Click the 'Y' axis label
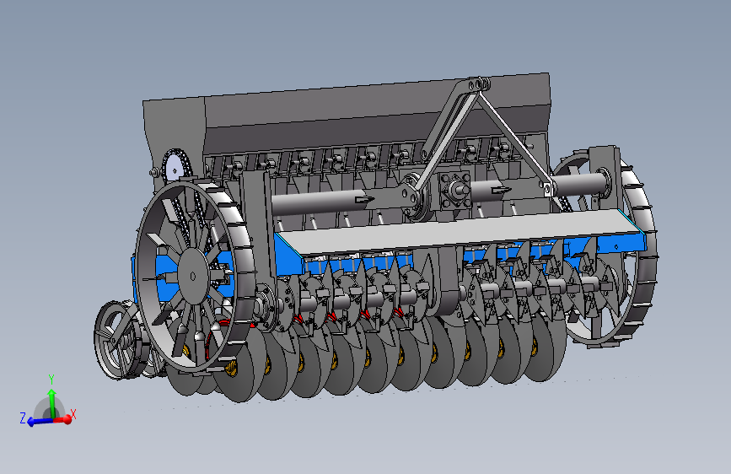Viewport: 731px width, 474px height. [x=51, y=380]
